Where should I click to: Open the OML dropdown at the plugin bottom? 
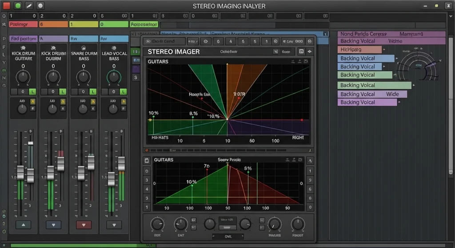(x=227, y=236)
